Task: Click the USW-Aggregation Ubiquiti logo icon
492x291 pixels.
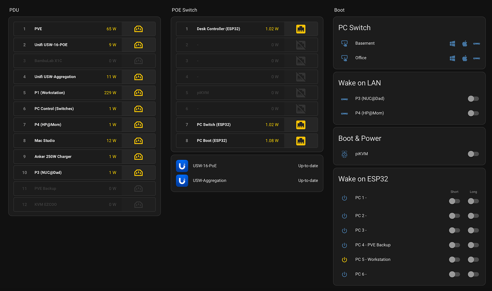Action: [182, 181]
